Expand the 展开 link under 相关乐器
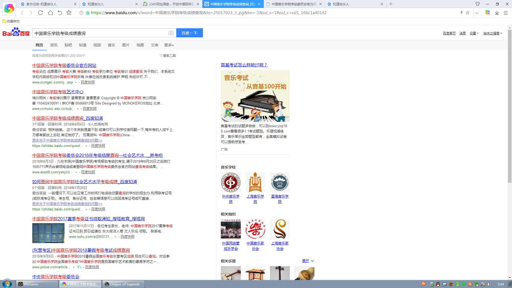 [308, 261]
